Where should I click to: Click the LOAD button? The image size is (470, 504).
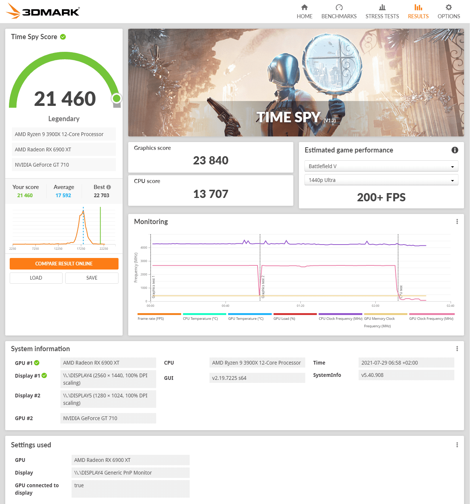pos(36,278)
